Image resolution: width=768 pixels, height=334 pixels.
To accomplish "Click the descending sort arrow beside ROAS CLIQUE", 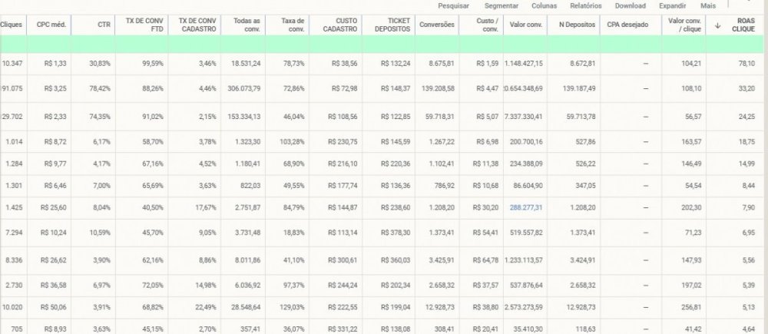I will 717,25.
